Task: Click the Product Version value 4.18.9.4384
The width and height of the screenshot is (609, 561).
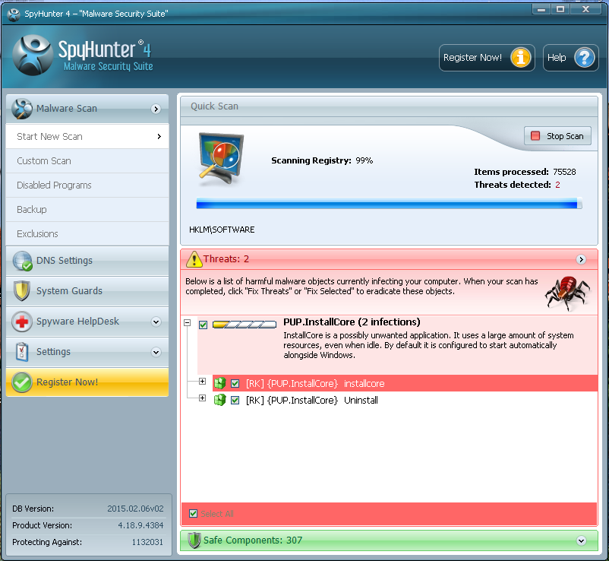Action: [x=140, y=525]
